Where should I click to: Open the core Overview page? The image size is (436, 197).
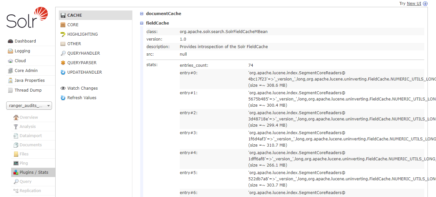(28, 117)
